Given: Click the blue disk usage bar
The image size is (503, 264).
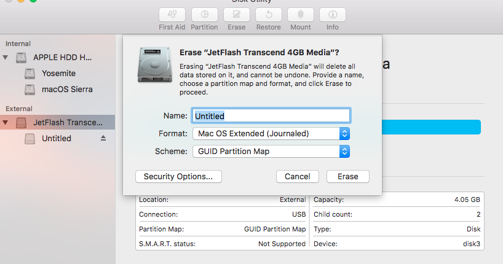Looking at the screenshot, I should 430,127.
